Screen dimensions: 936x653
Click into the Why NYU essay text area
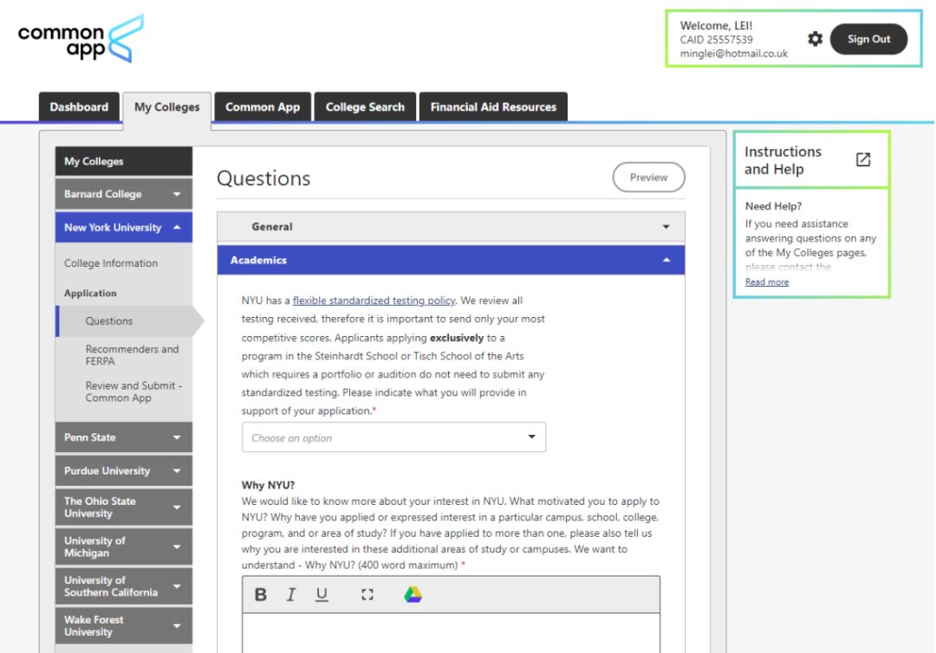452,633
